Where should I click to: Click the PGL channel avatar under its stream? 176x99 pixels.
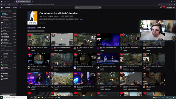[x=52, y=48]
